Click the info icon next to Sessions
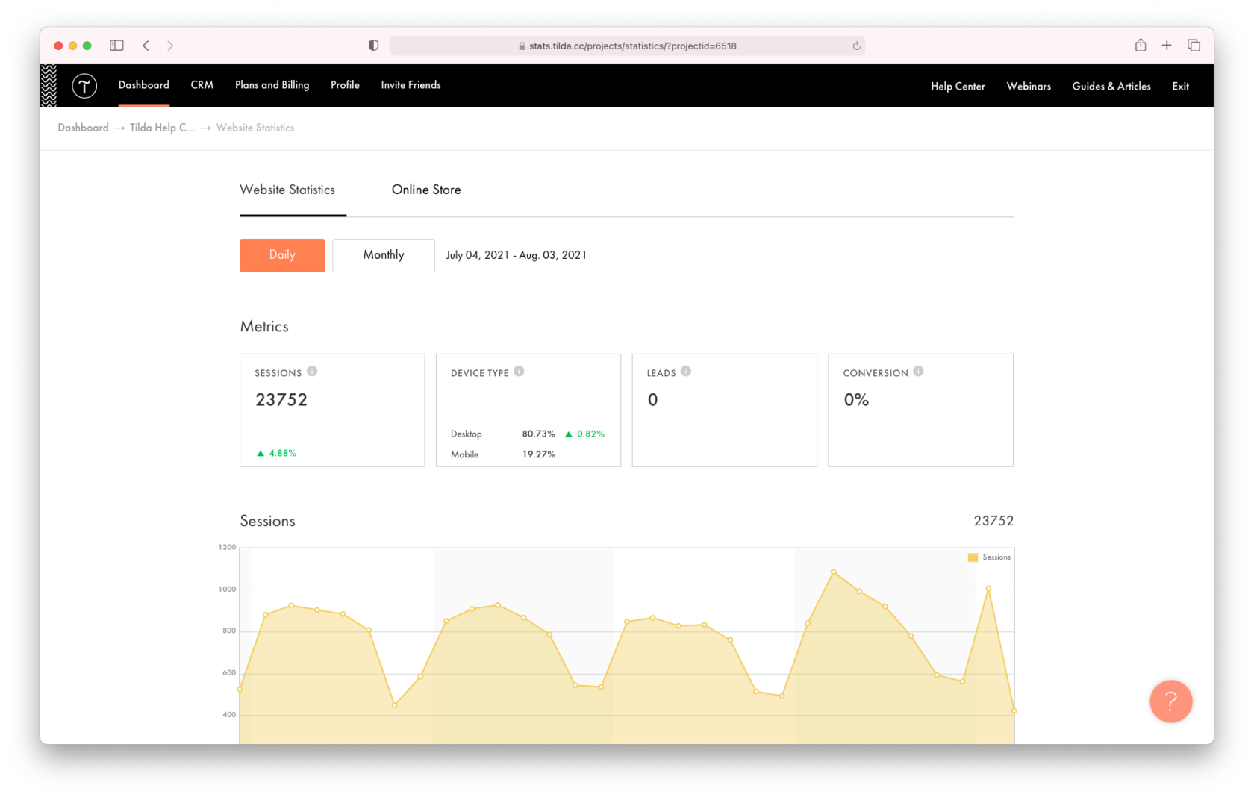The image size is (1254, 797). pos(312,372)
